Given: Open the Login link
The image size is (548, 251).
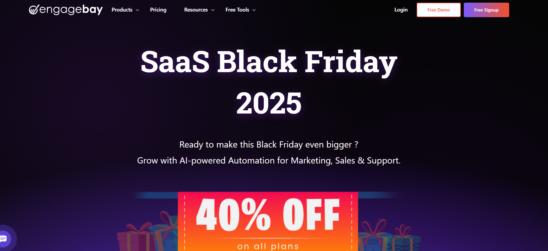Looking at the screenshot, I should point(401,10).
